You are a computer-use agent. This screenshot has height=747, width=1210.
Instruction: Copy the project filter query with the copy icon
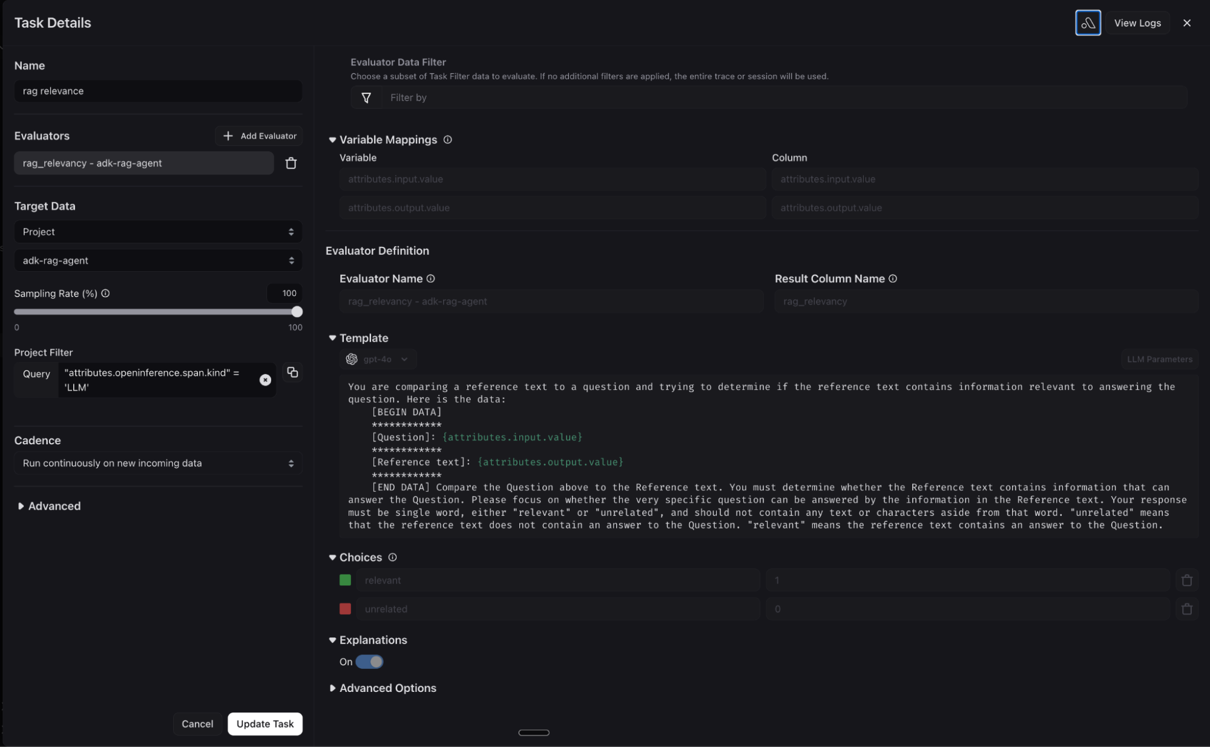[292, 372]
